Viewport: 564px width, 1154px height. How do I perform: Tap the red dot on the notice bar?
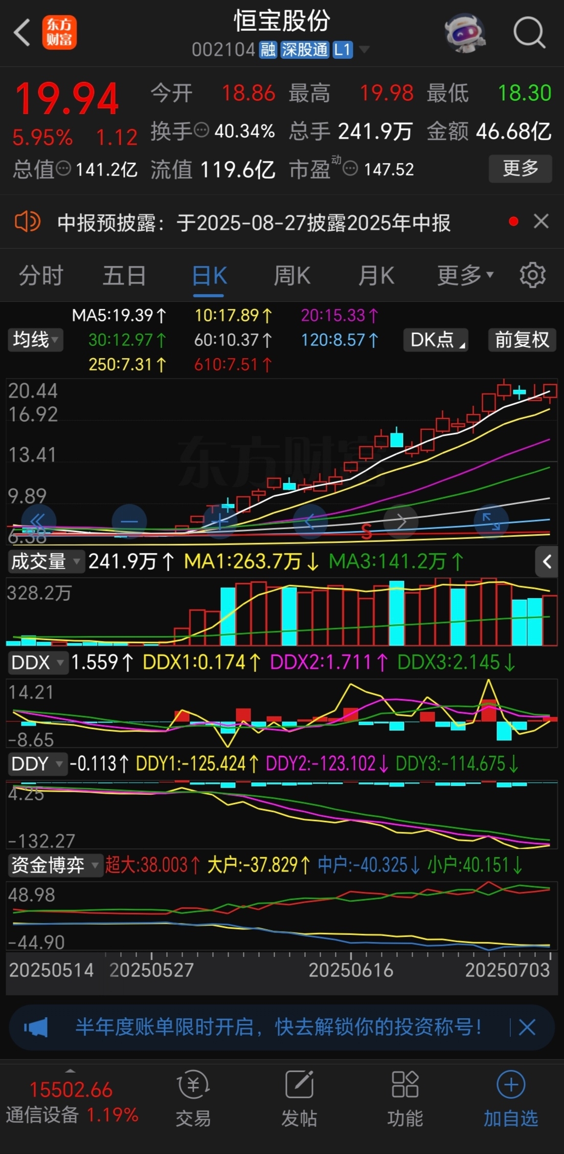514,221
